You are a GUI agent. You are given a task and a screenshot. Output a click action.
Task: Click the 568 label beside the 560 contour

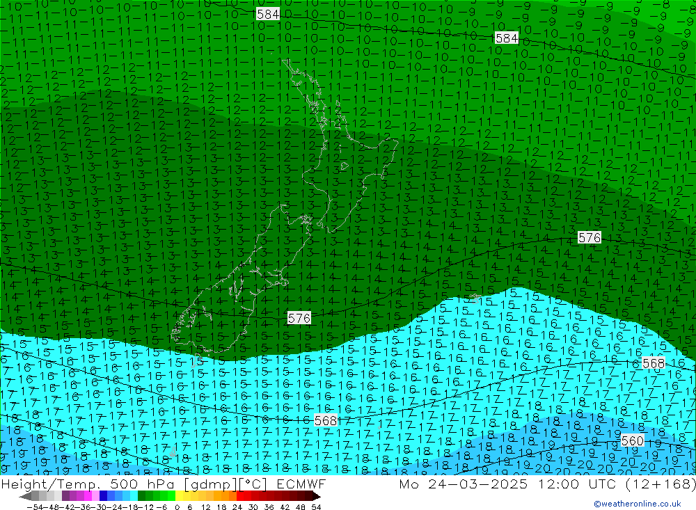pos(654,363)
